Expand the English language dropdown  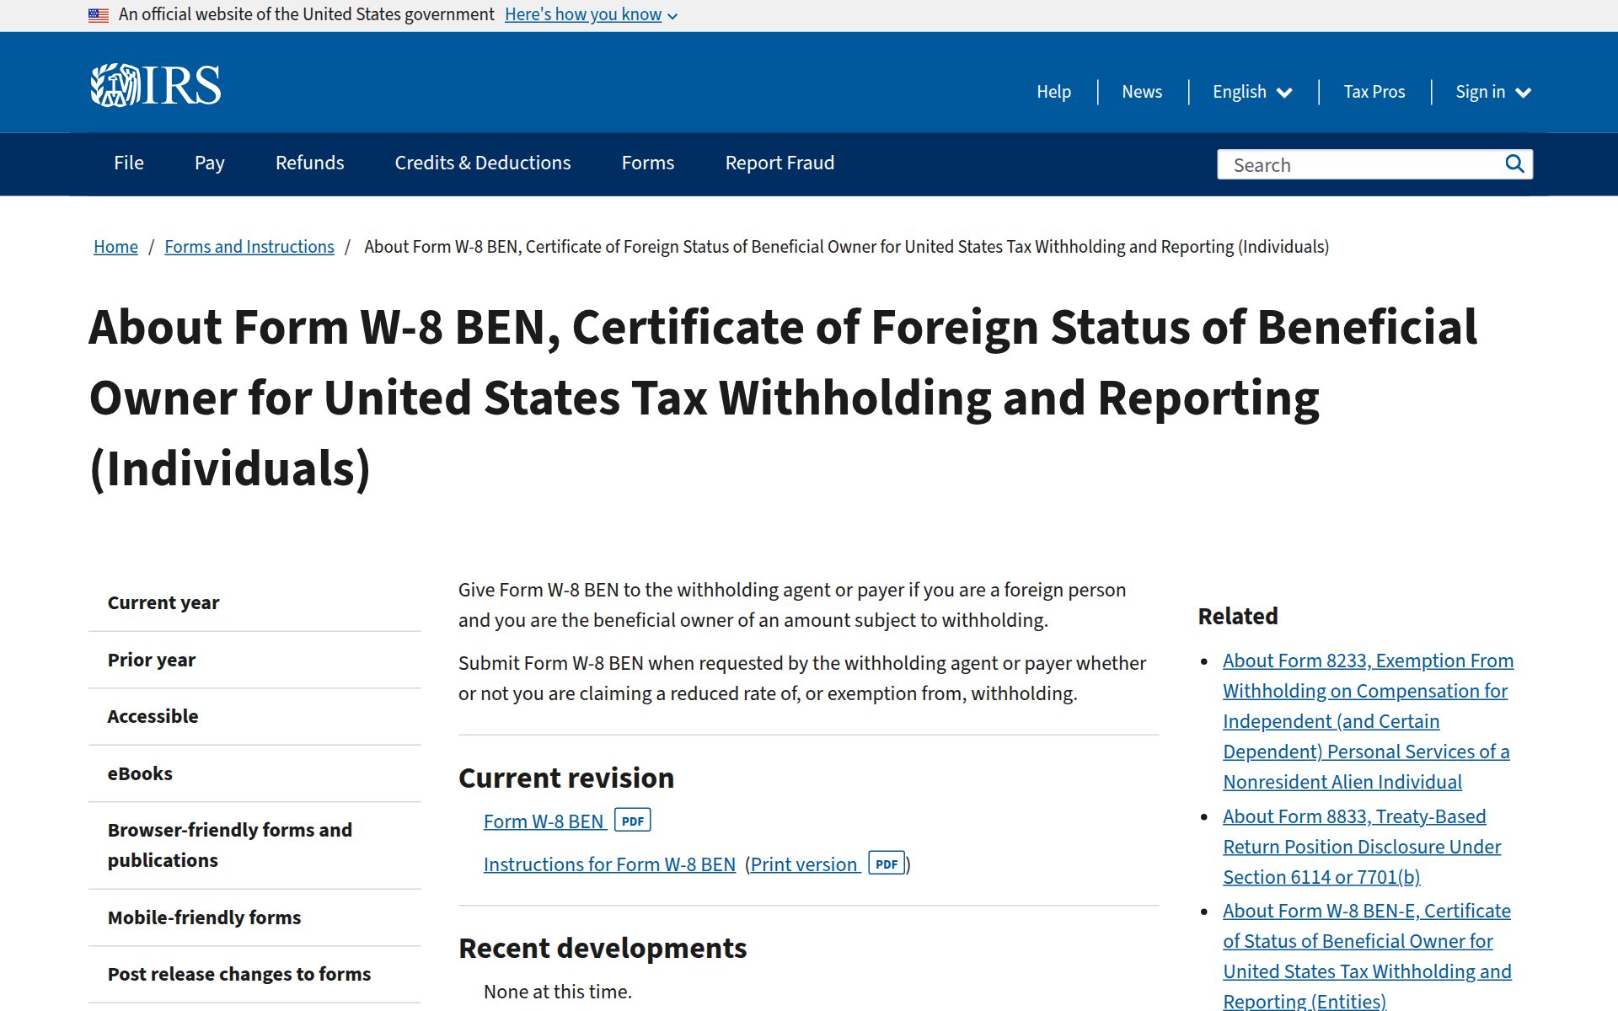tap(1252, 92)
